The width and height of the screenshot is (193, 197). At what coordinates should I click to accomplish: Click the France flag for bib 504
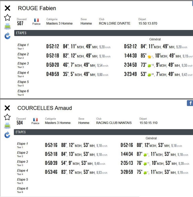[35, 120]
